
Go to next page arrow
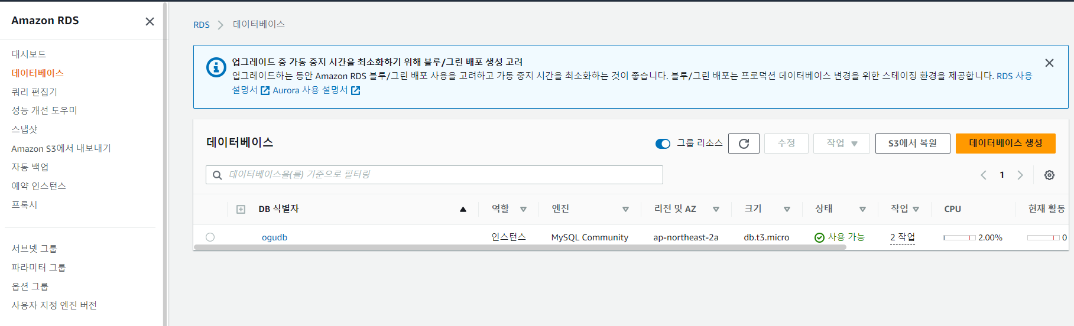(x=1020, y=175)
